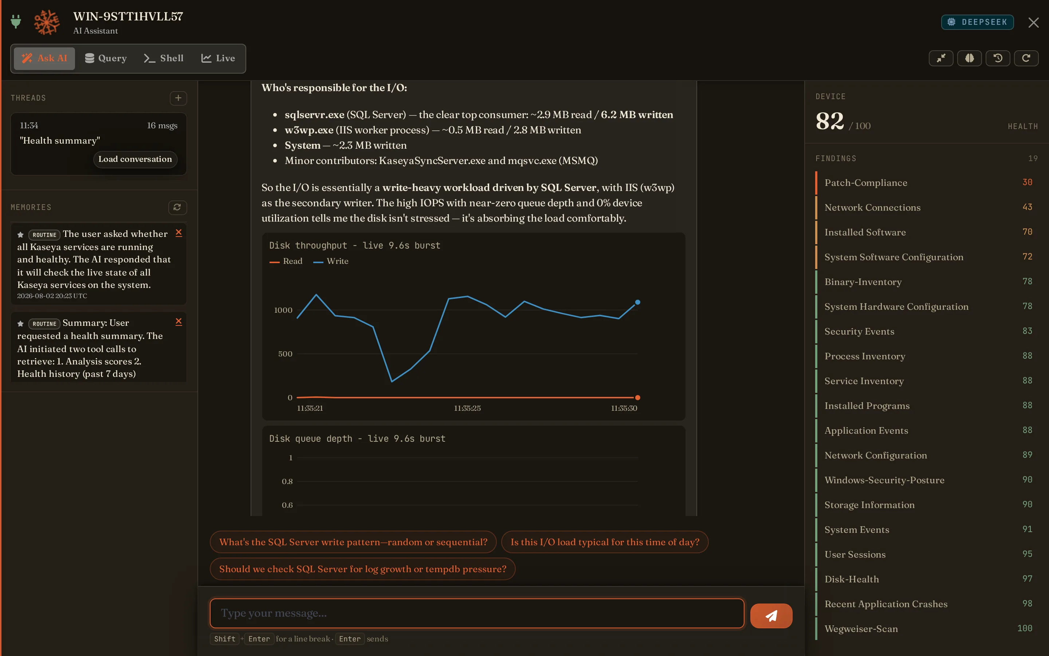
Task: Click the collapse (compress arrows) icon button
Action: point(940,58)
